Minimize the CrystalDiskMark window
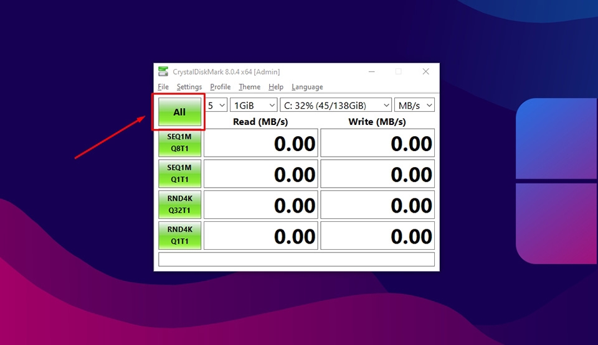Image resolution: width=598 pixels, height=345 pixels. 371,71
